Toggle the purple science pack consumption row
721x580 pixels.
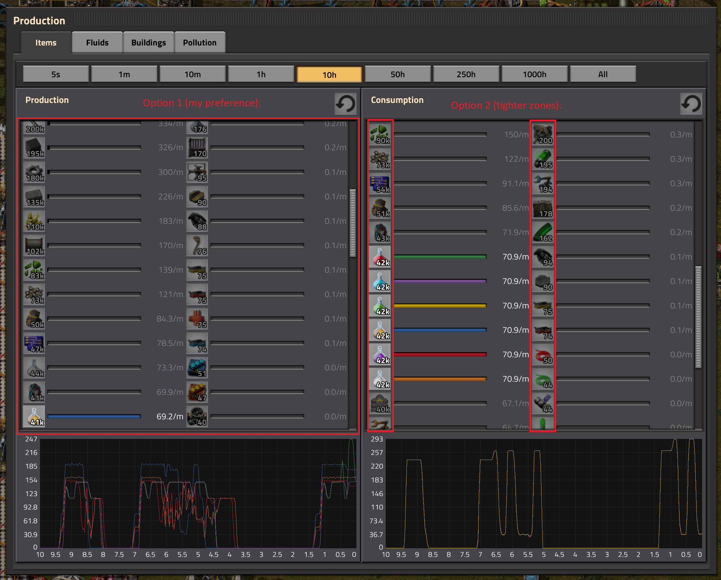coord(380,355)
